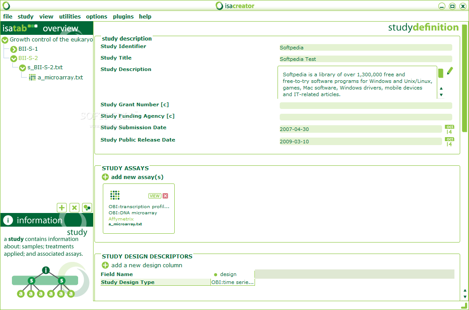Open the study menu
The image size is (469, 310).
26,16
